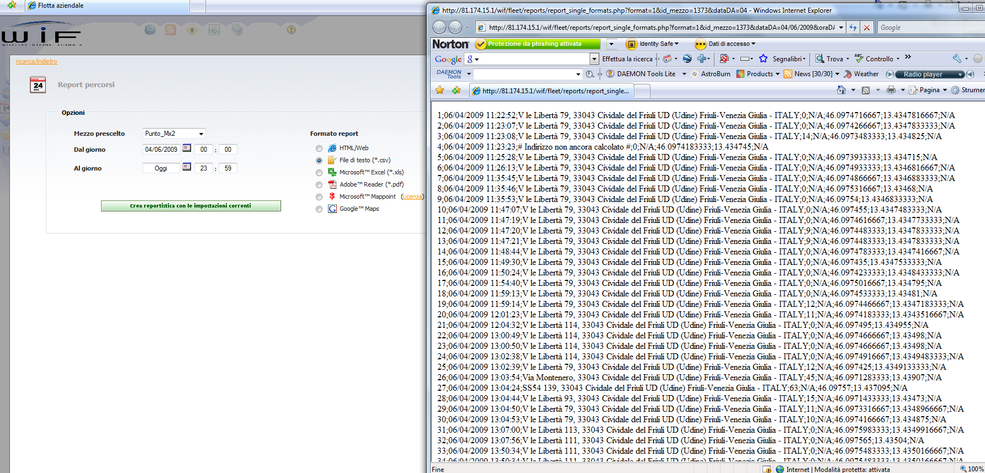This screenshot has height=473, width=985.
Task: Open a new tab in the popup window
Action: point(642,91)
